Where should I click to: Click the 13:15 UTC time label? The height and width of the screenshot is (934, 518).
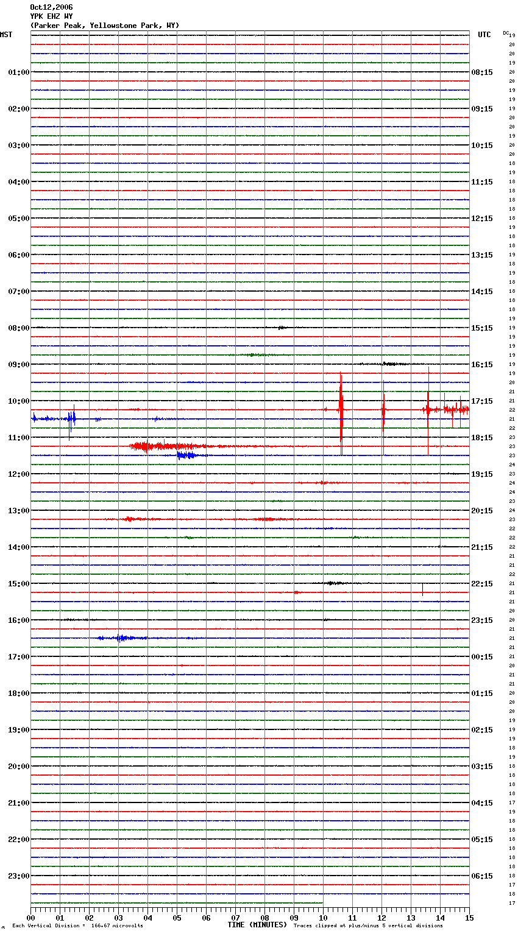pyautogui.click(x=482, y=255)
